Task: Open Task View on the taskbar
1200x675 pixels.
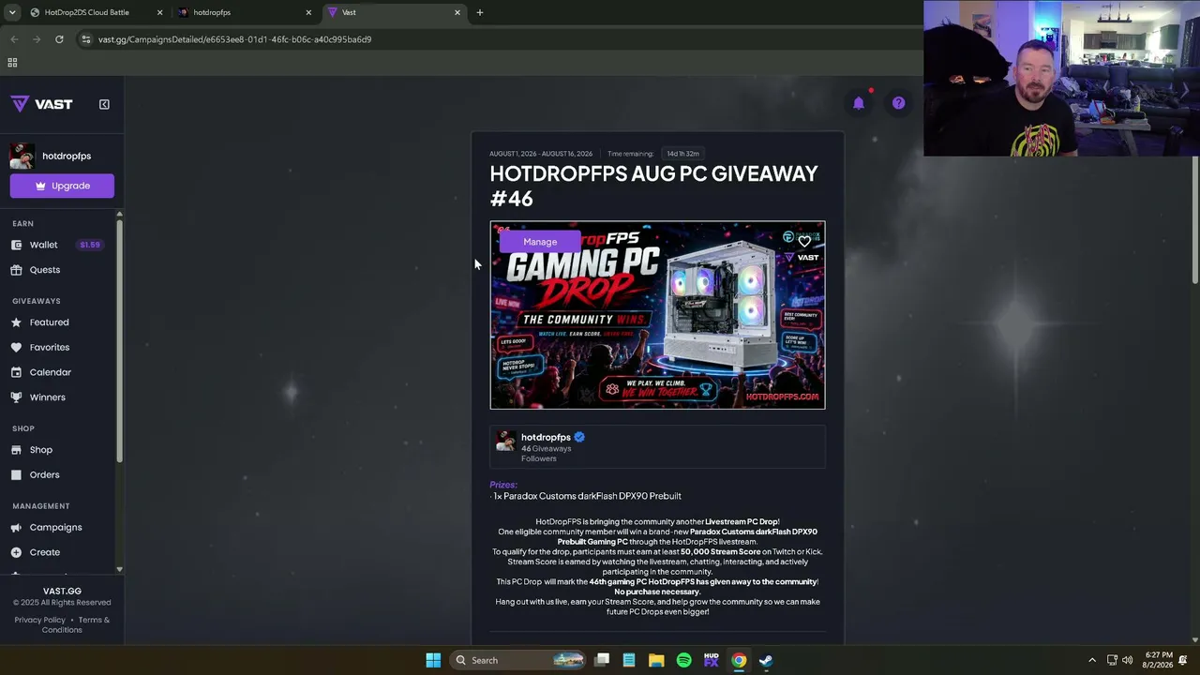Action: click(602, 660)
